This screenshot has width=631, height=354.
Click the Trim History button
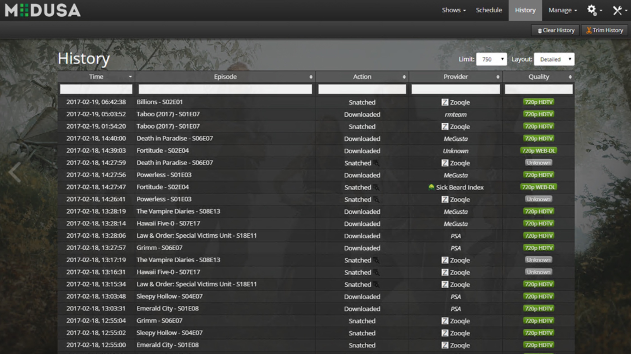pyautogui.click(x=604, y=30)
